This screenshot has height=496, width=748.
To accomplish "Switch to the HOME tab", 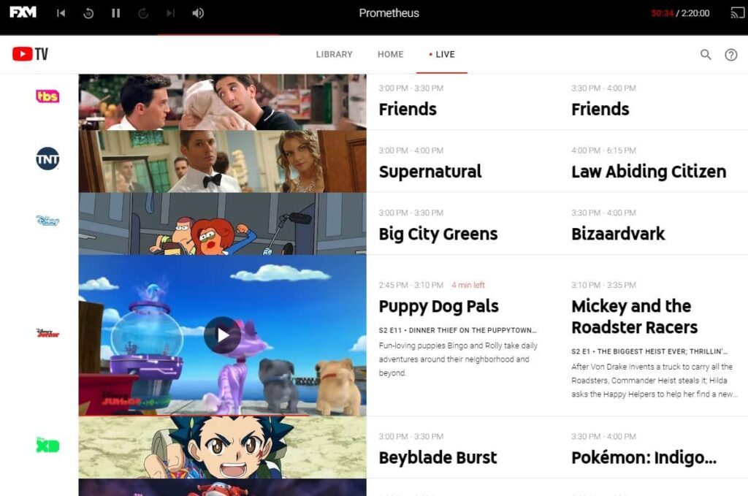I will pos(390,54).
